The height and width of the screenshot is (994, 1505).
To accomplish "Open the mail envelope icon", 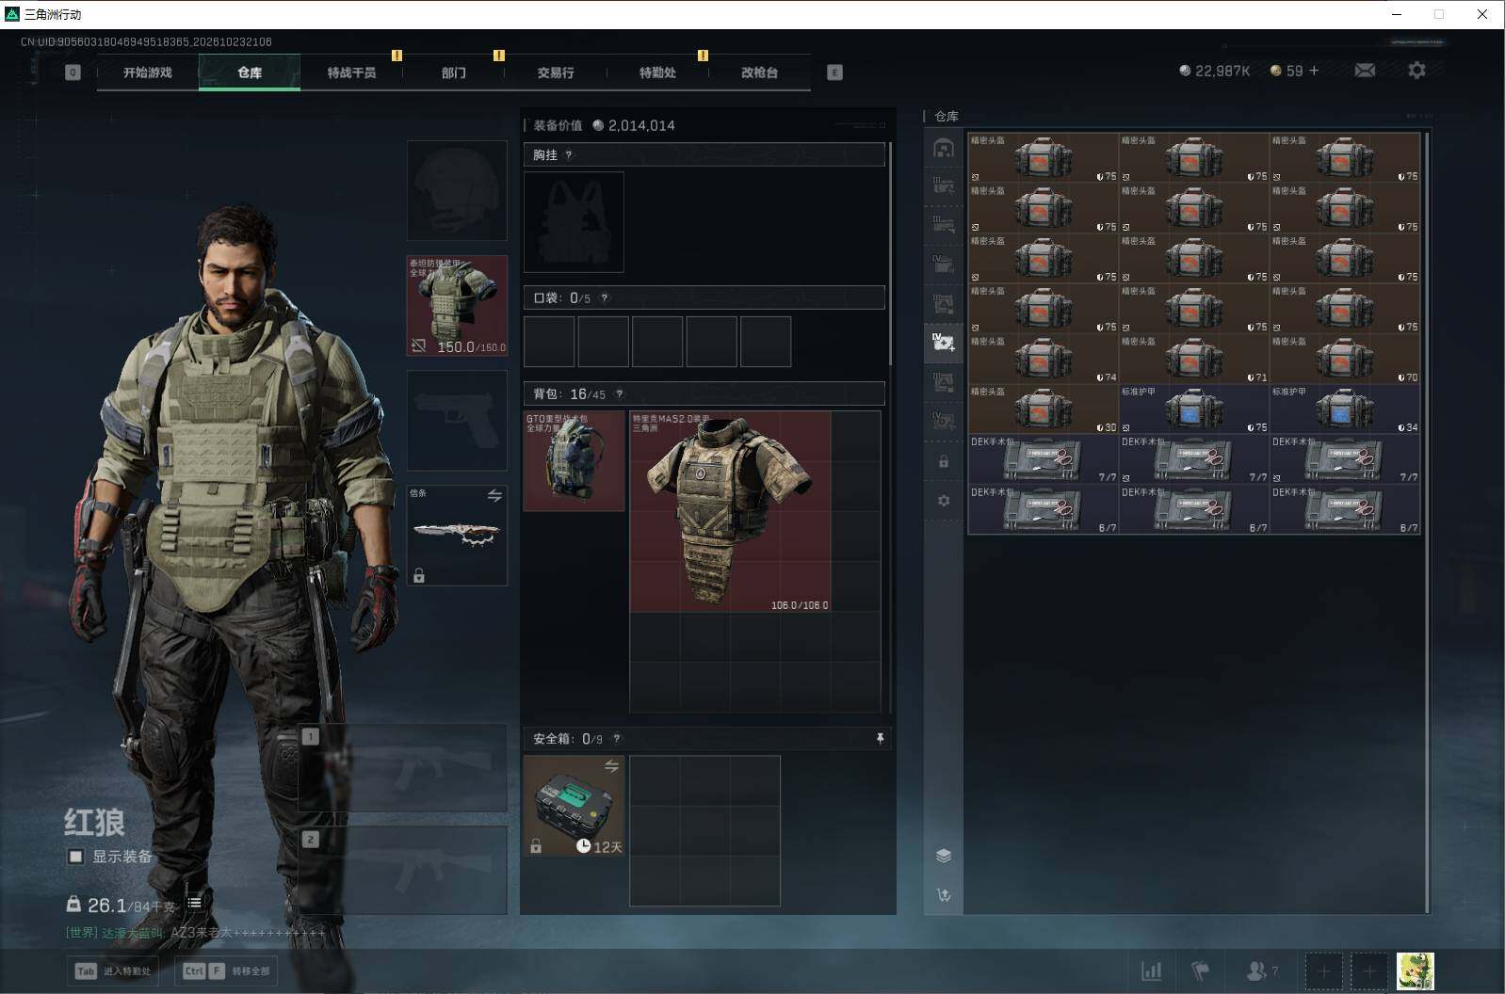I will click(x=1365, y=71).
